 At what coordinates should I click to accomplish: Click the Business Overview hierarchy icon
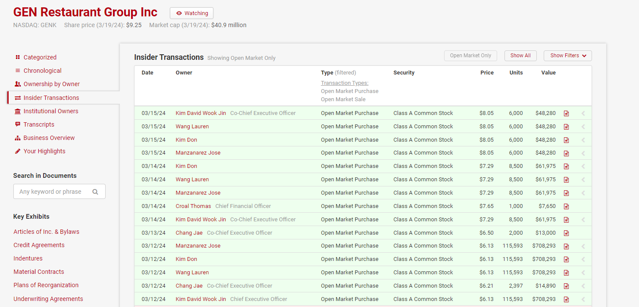point(18,138)
